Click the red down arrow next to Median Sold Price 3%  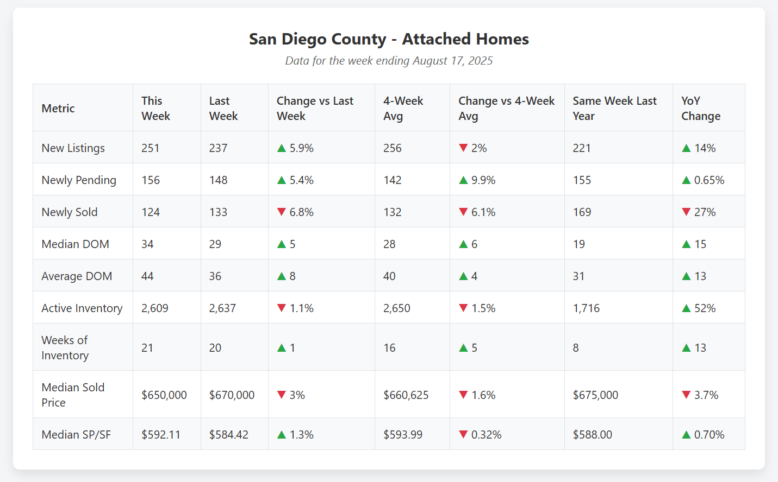(x=282, y=395)
